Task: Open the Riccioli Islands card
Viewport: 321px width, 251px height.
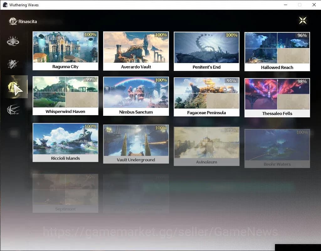Action: coord(65,143)
